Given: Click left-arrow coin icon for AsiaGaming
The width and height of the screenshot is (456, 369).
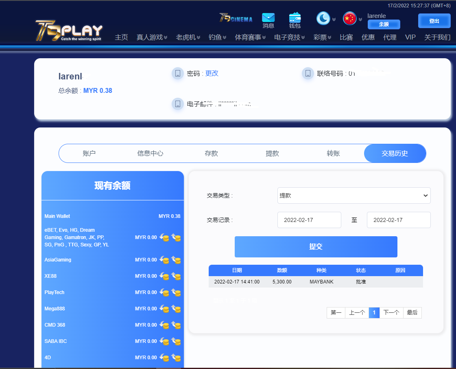Looking at the screenshot, I should click(164, 260).
